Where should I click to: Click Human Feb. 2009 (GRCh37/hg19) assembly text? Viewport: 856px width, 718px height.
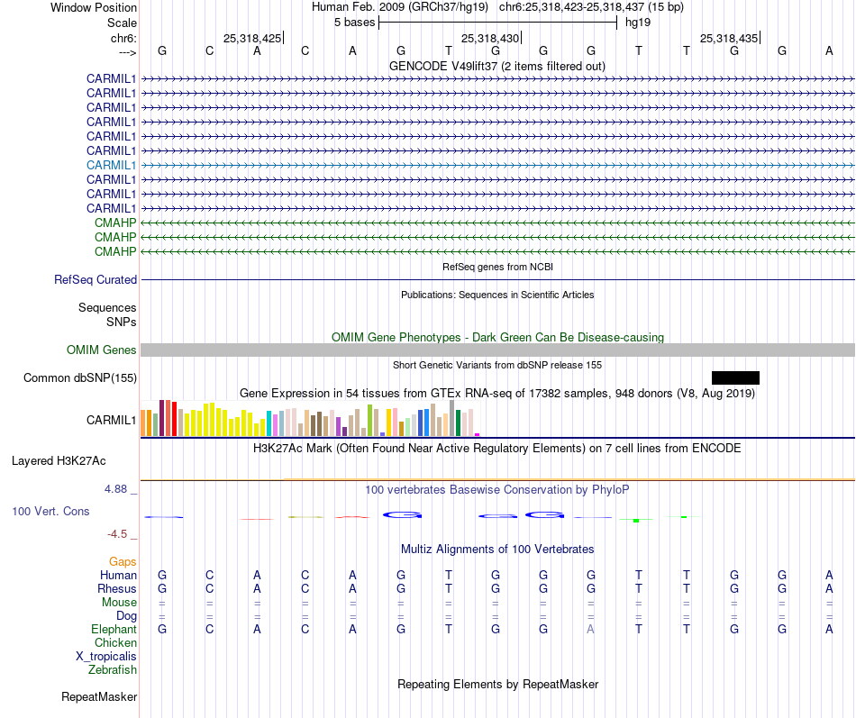(x=399, y=7)
